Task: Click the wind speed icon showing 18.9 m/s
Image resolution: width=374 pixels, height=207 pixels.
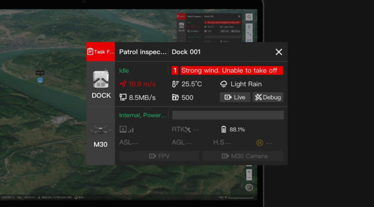Action: coord(123,84)
